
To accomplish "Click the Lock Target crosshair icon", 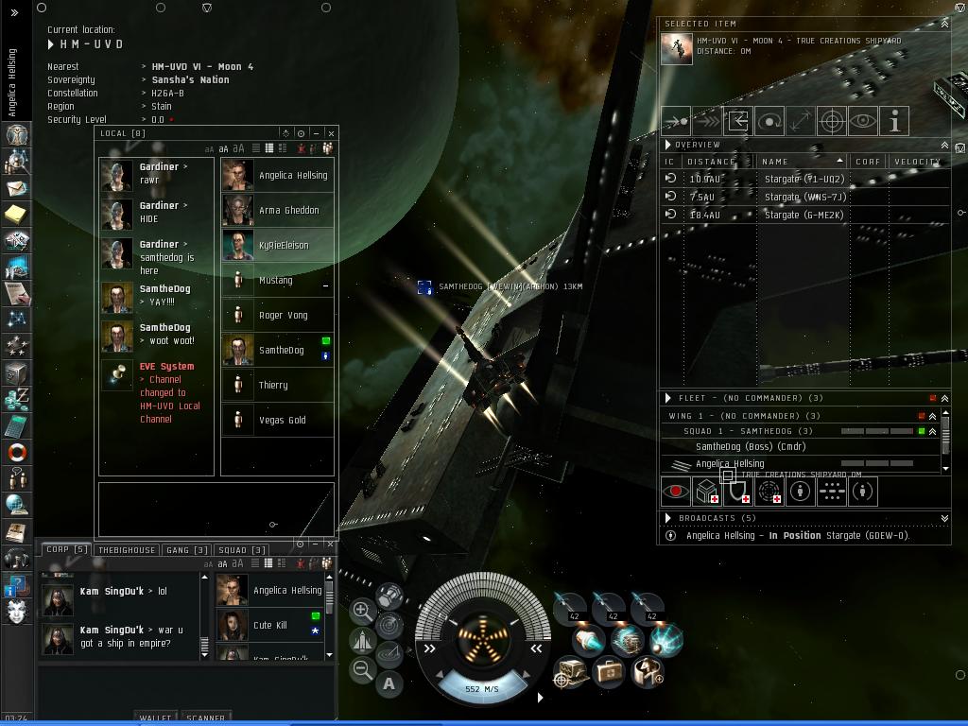I will click(x=832, y=121).
